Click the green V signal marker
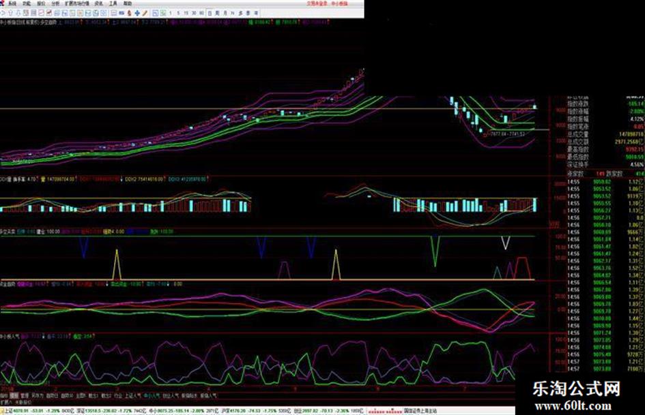This screenshot has height=415, width=645. (x=435, y=251)
